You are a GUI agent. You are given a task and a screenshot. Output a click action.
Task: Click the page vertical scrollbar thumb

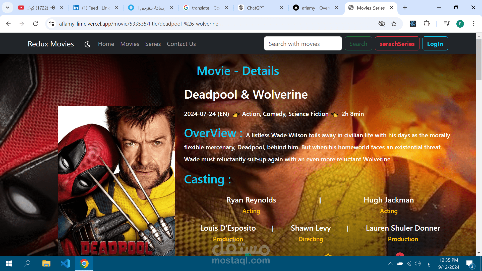tap(479, 59)
